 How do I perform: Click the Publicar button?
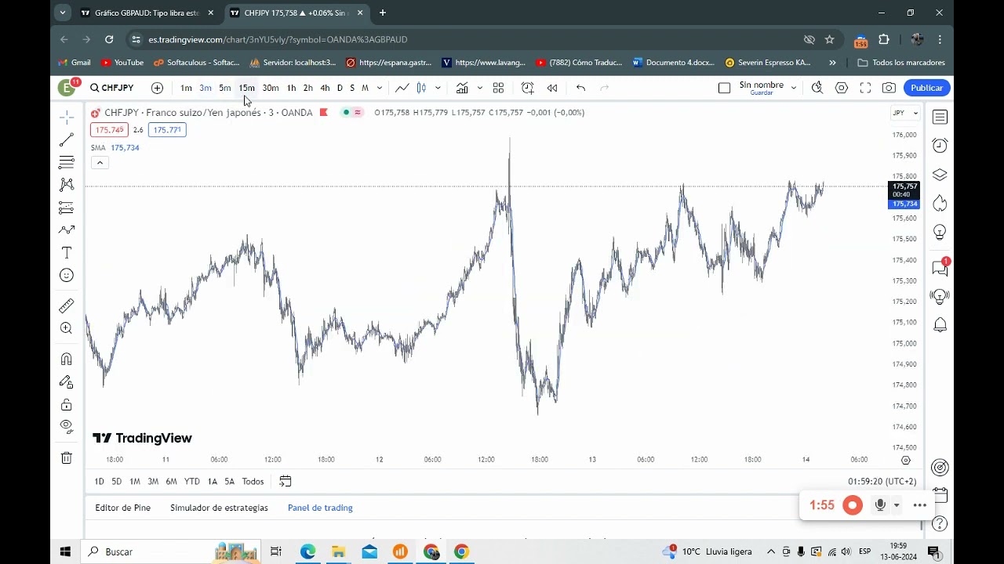[926, 88]
